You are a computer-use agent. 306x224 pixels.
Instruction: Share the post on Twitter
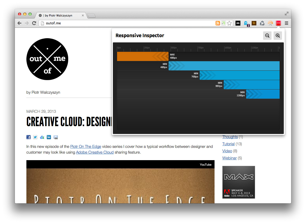[35, 137]
